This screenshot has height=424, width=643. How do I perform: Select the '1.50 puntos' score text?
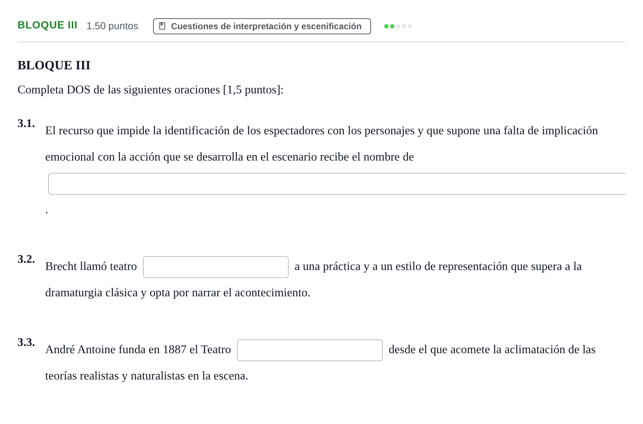(x=112, y=26)
